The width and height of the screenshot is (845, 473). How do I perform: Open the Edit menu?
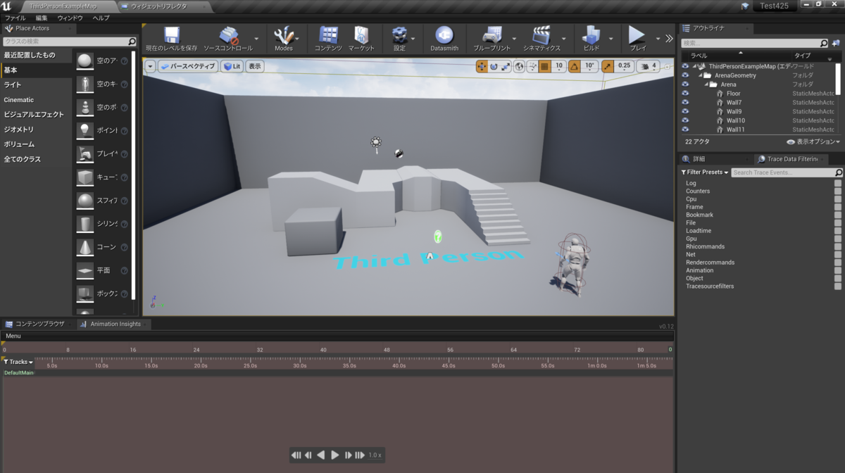coord(42,18)
